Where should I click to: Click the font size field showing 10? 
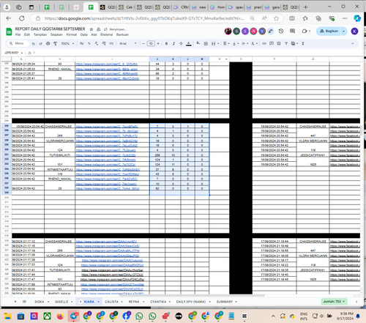(151, 44)
